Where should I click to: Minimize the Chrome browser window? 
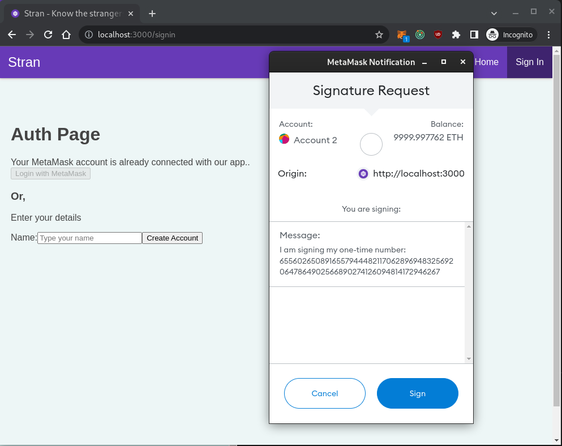pyautogui.click(x=516, y=13)
